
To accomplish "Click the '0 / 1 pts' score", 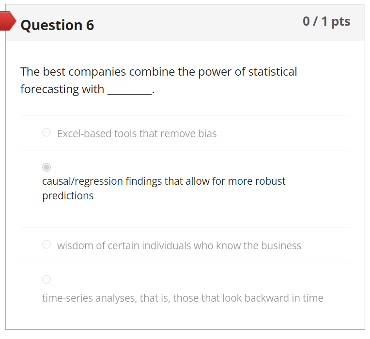I will [326, 21].
